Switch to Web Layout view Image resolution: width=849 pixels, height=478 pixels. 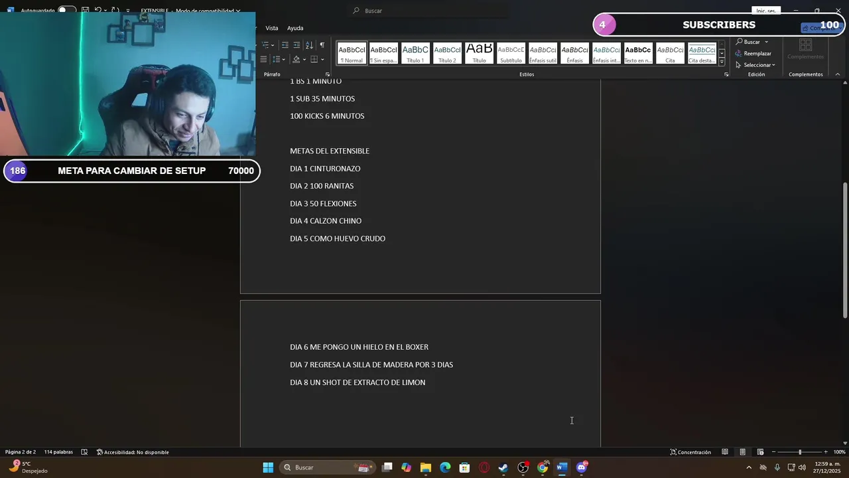click(x=760, y=452)
